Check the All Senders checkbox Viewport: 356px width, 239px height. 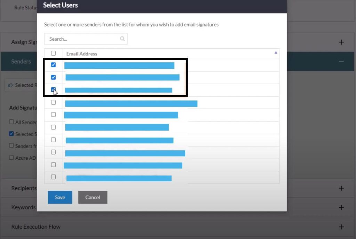coord(11,122)
